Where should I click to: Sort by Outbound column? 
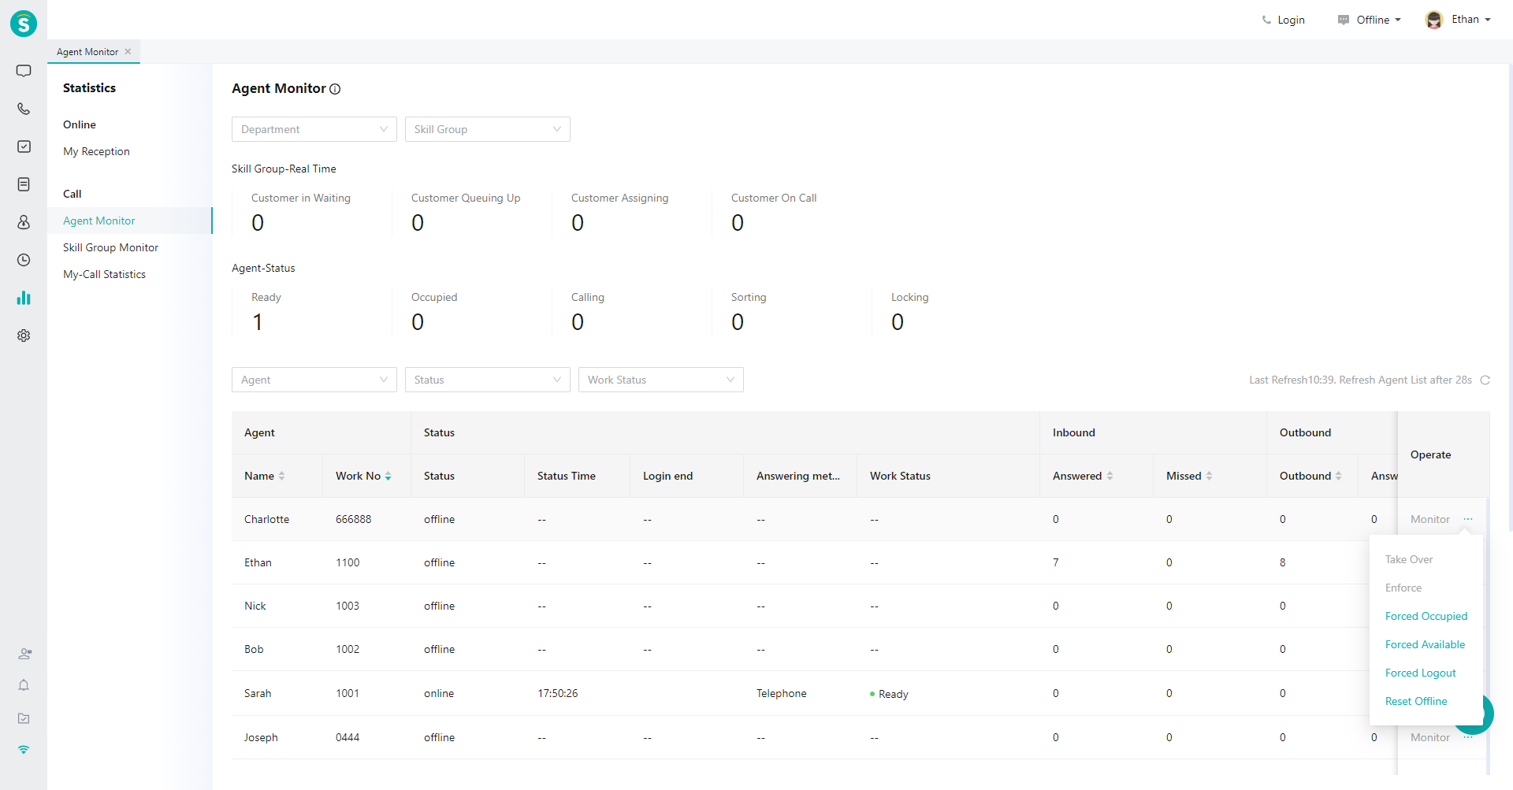1338,476
